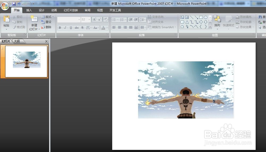Center align text
The width and height of the screenshot is (266, 152).
[x=119, y=27]
